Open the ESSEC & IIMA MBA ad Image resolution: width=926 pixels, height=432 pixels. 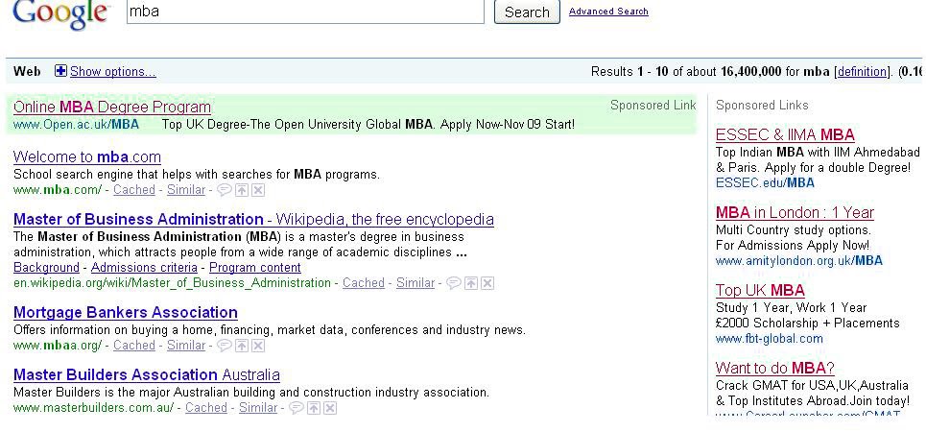click(x=785, y=134)
